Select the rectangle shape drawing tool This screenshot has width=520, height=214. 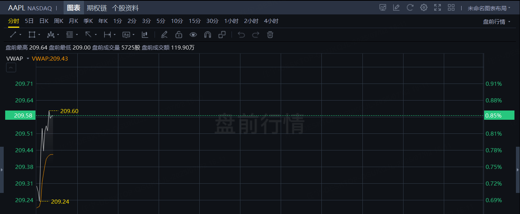coord(32,35)
